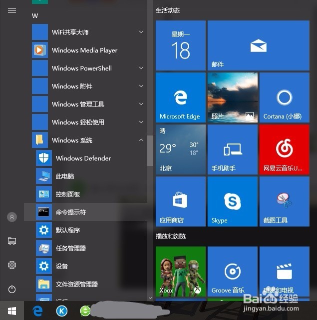Select the 命令提示符 label

pos(71,212)
